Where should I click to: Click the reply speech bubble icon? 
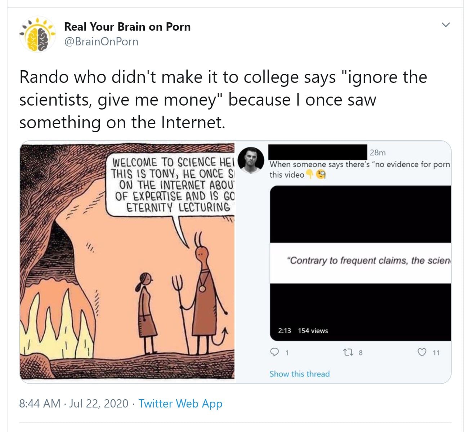tap(275, 352)
